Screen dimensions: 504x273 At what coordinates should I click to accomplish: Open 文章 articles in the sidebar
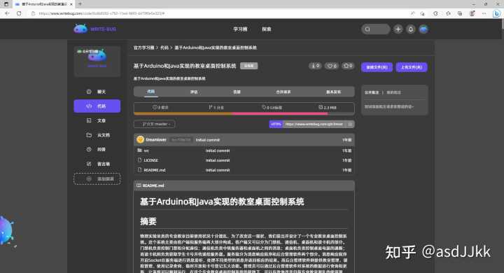coord(97,120)
